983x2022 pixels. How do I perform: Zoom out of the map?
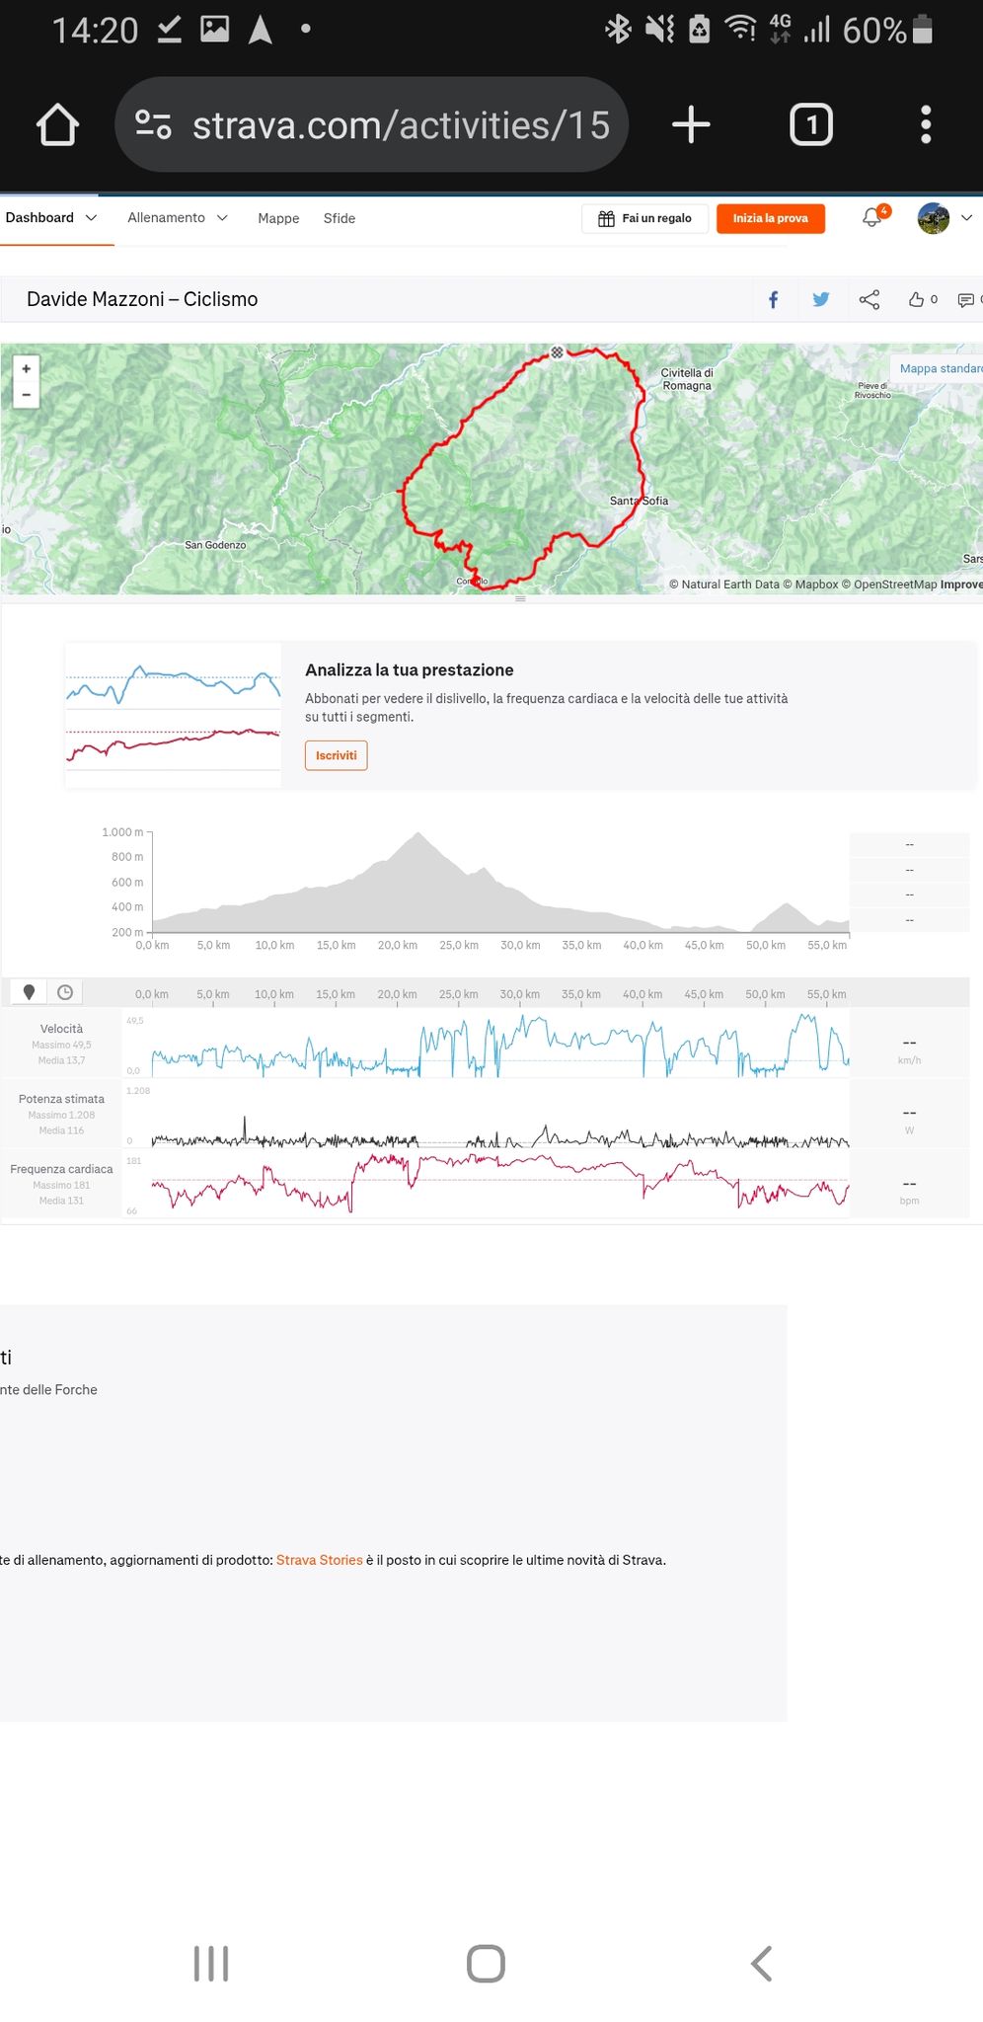click(x=27, y=394)
